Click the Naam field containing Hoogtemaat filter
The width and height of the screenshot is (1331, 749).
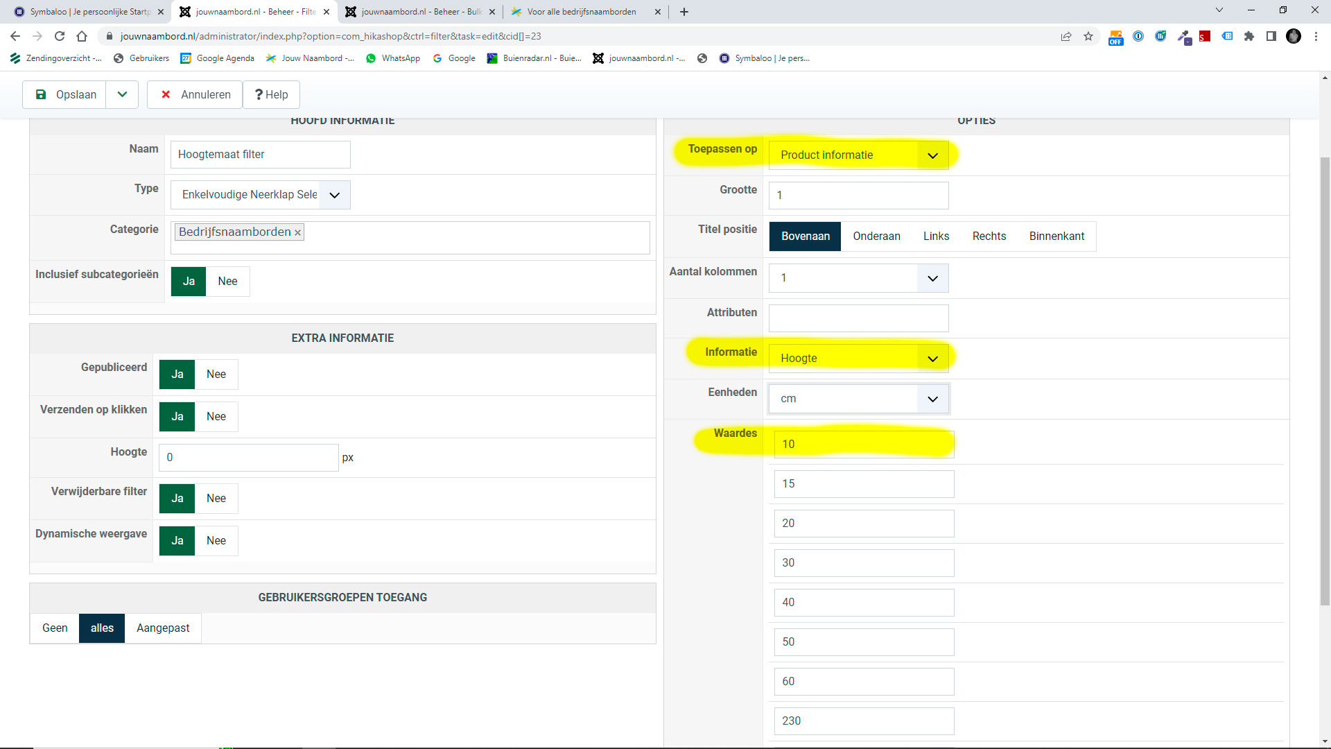point(260,155)
